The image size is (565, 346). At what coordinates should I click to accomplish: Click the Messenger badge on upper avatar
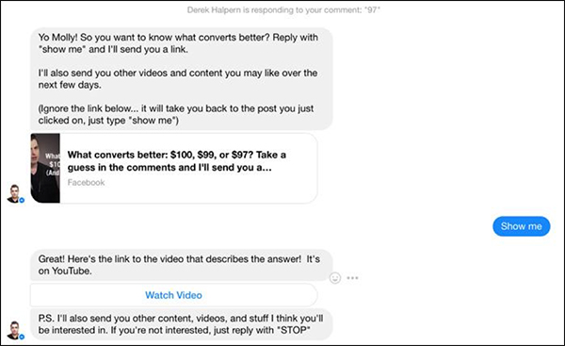click(x=22, y=200)
